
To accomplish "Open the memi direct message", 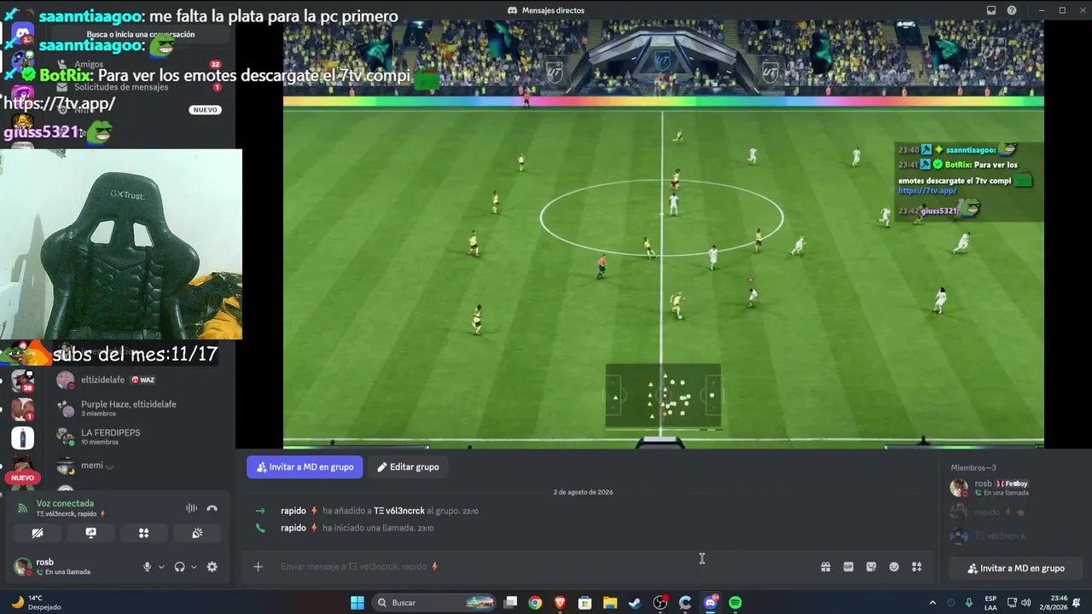I will pos(136,466).
